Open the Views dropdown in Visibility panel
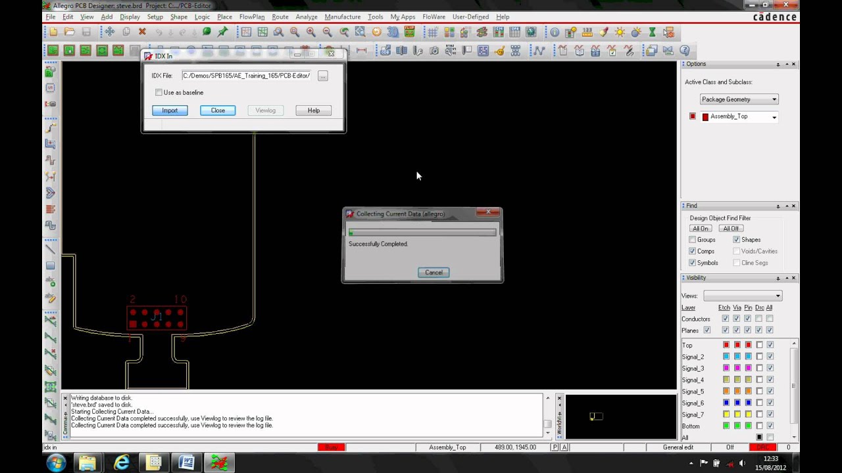This screenshot has width=842, height=473. [743, 296]
